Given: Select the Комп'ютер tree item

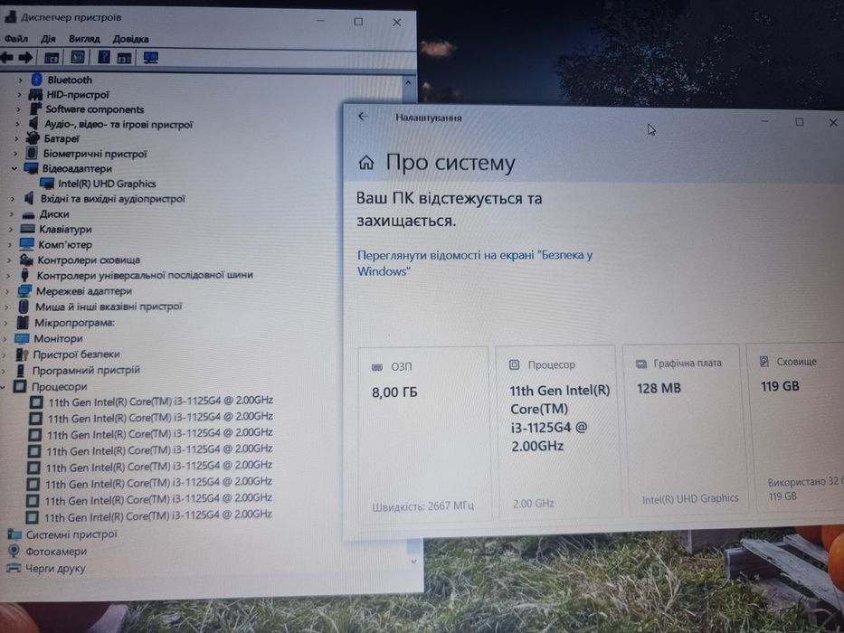Looking at the screenshot, I should point(65,244).
